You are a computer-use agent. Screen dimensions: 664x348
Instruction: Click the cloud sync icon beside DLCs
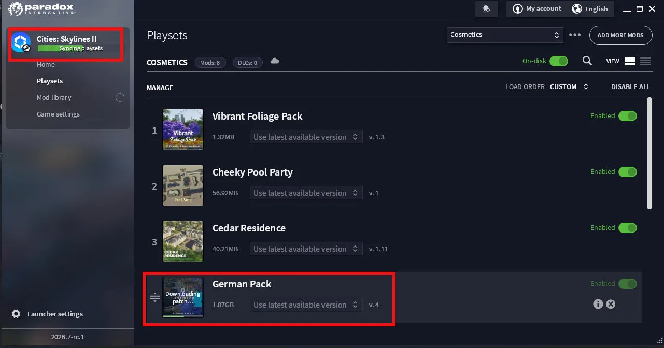[x=275, y=61]
